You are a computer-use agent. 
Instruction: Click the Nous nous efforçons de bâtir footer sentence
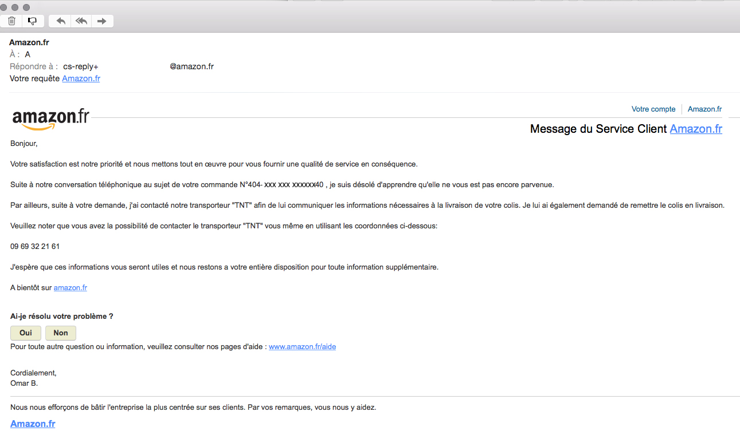pos(193,408)
